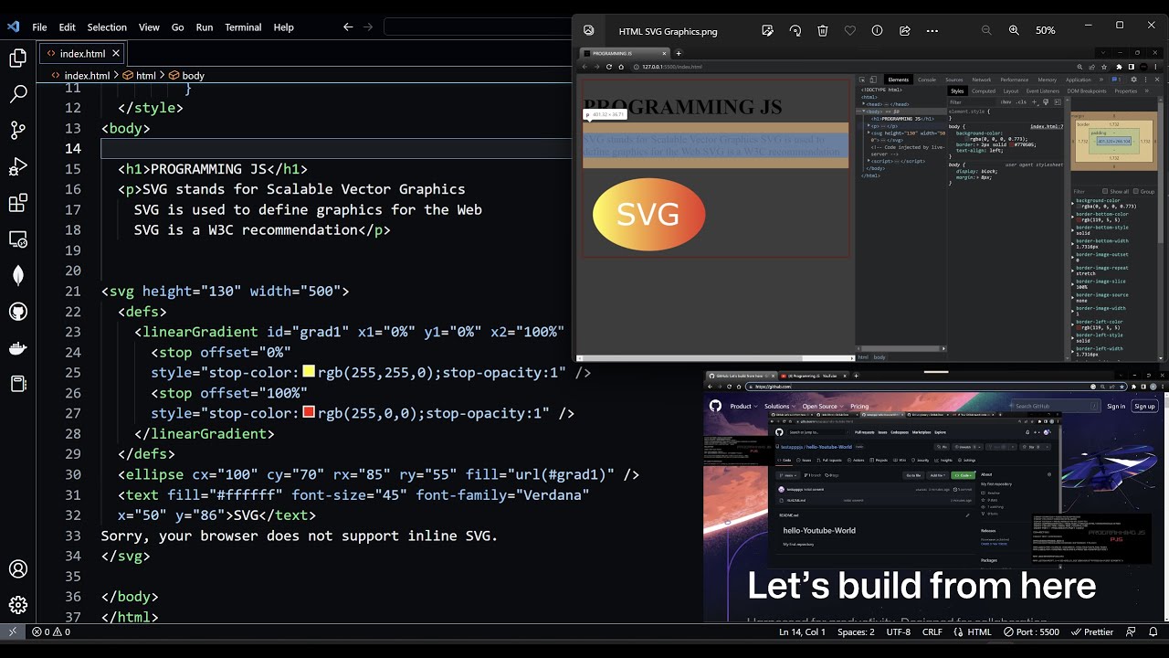This screenshot has width=1169, height=658.
Task: Zoom in on the Photos image
Action: [x=1014, y=31]
